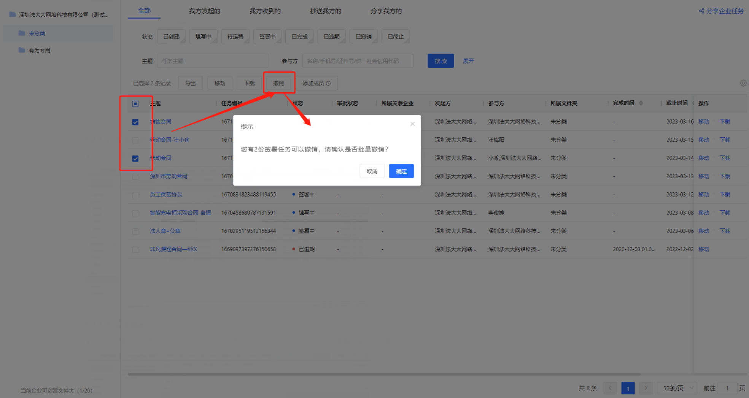
Task: Go to next page arrow
Action: point(646,388)
